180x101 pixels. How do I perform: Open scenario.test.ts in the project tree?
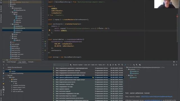click(x=20, y=28)
